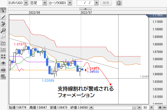Viewport: 167px width, 110px height.
Task: Click the 終値:1.04580 close value
Action: 79,108
